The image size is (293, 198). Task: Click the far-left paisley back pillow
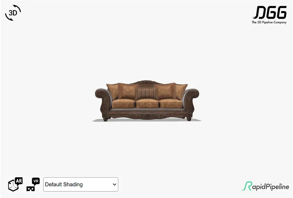pos(113,91)
